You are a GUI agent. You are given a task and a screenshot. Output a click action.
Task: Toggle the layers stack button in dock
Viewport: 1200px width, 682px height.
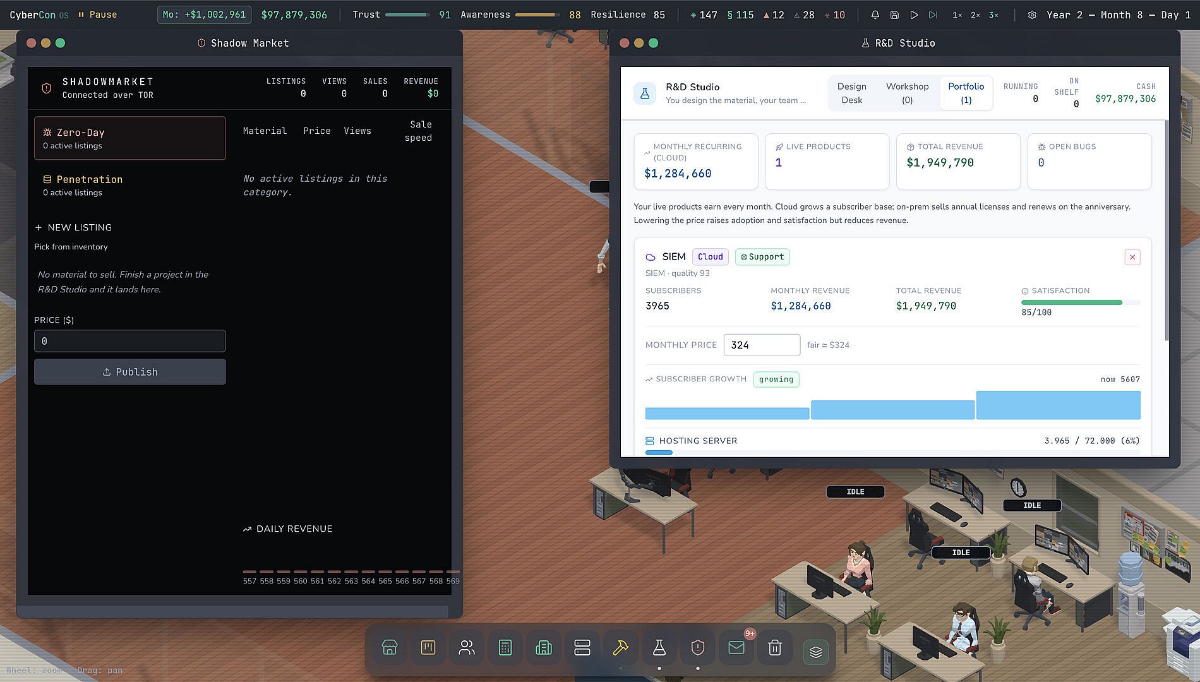point(815,652)
